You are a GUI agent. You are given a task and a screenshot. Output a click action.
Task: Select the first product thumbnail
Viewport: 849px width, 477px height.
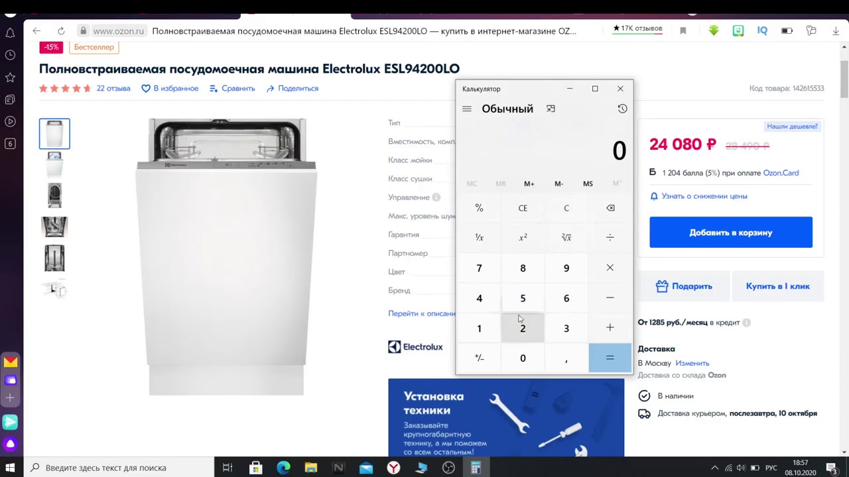tap(54, 134)
